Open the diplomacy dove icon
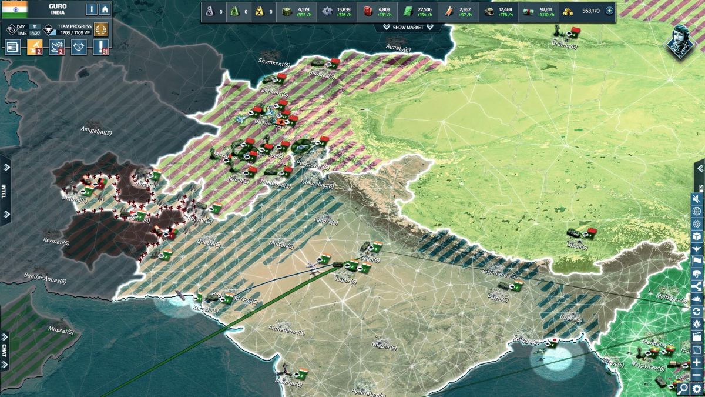Screen dimensions: 705x397 (x=56, y=48)
